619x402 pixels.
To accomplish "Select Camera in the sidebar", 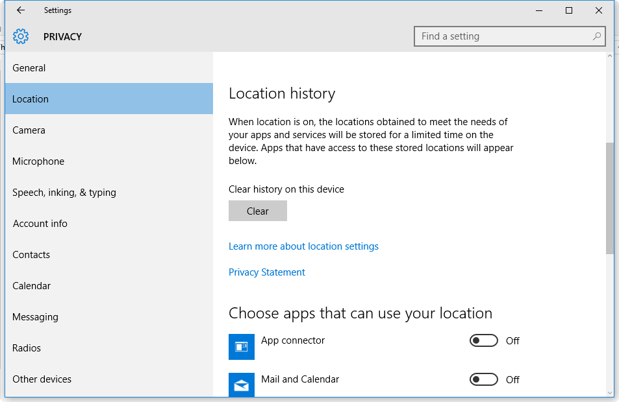I will (x=29, y=130).
